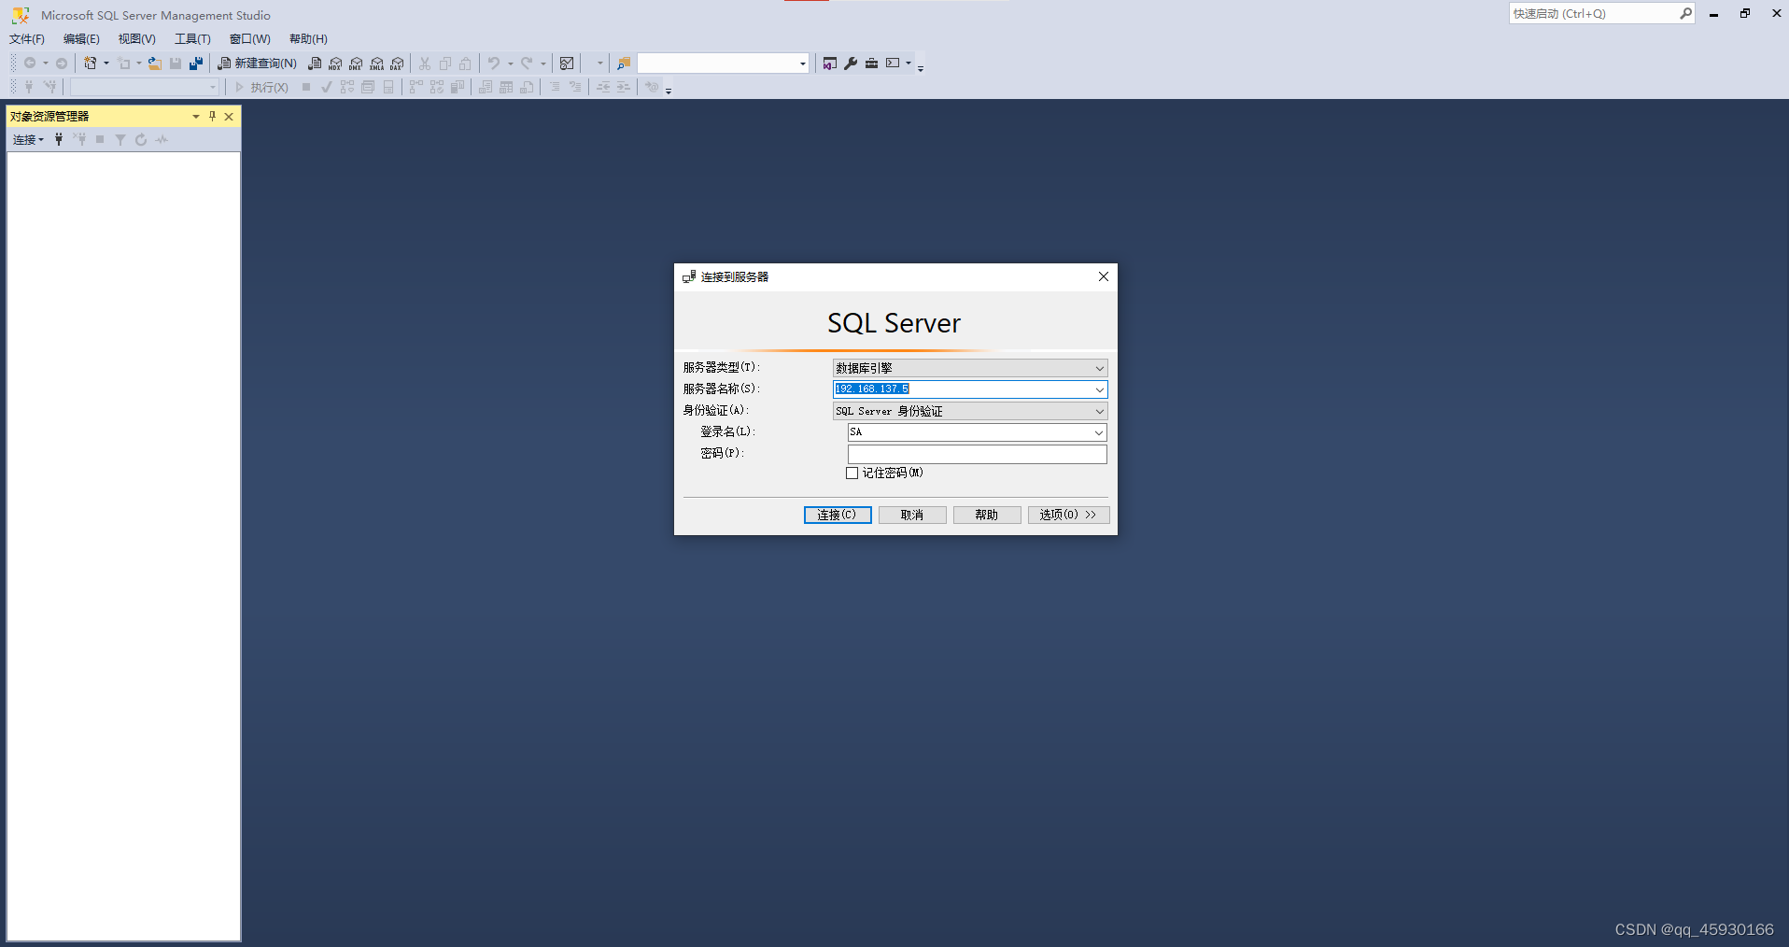Click Connect Object Explorer plug icon

(59, 139)
